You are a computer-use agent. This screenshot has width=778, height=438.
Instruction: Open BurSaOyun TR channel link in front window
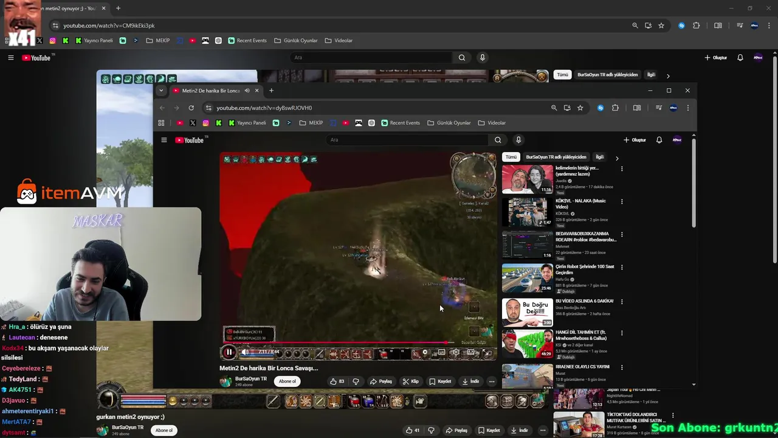click(251, 378)
